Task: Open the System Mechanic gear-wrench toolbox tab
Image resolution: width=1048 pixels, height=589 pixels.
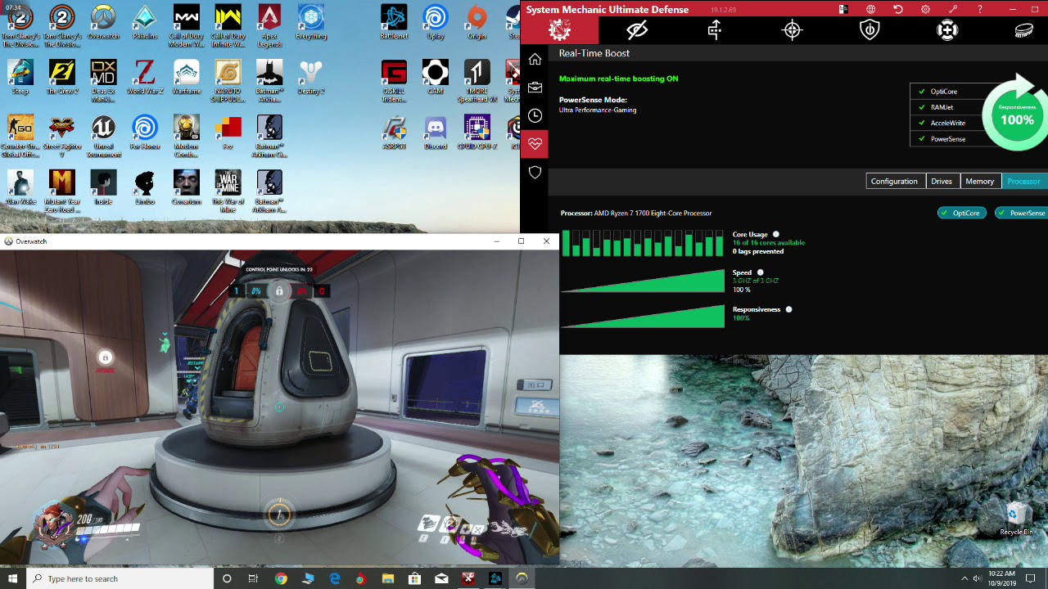Action: pyautogui.click(x=560, y=30)
